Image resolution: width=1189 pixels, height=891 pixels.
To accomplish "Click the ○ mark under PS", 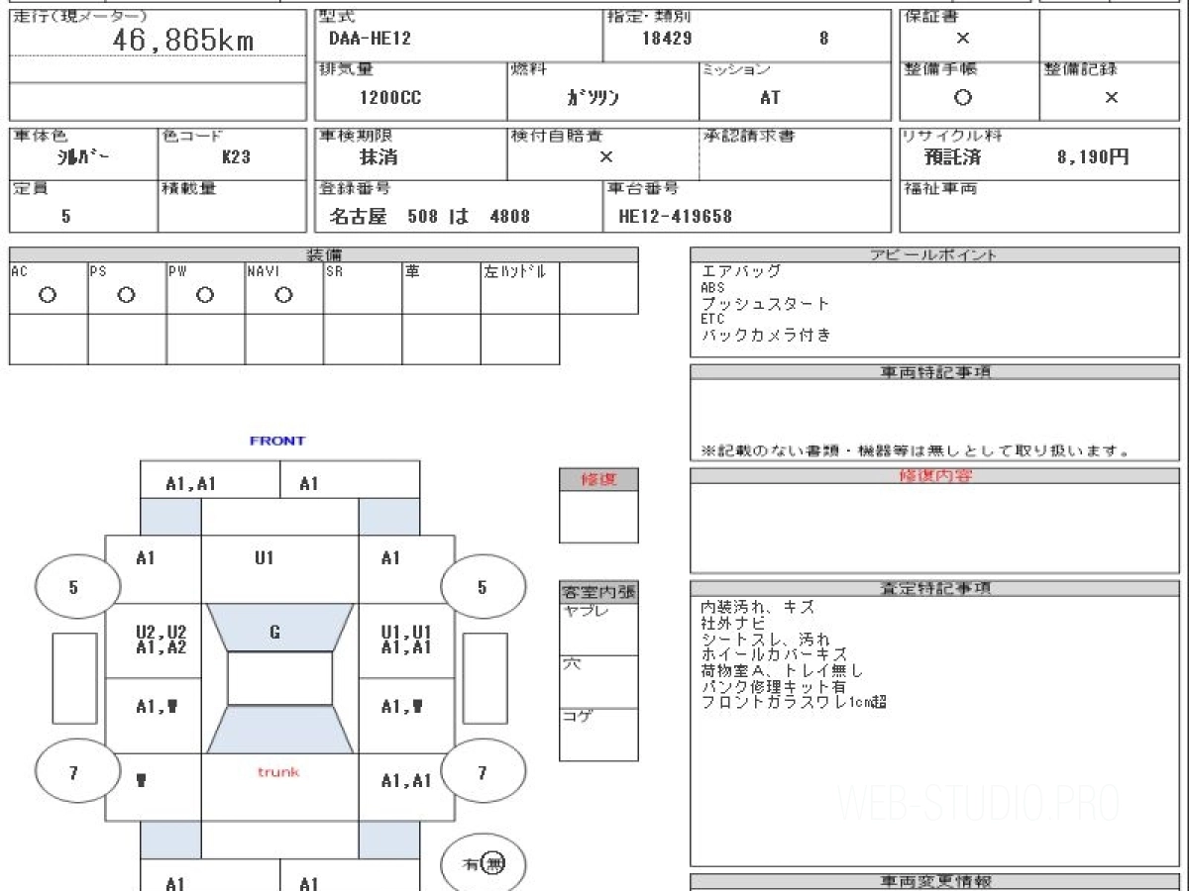I will (x=126, y=295).
